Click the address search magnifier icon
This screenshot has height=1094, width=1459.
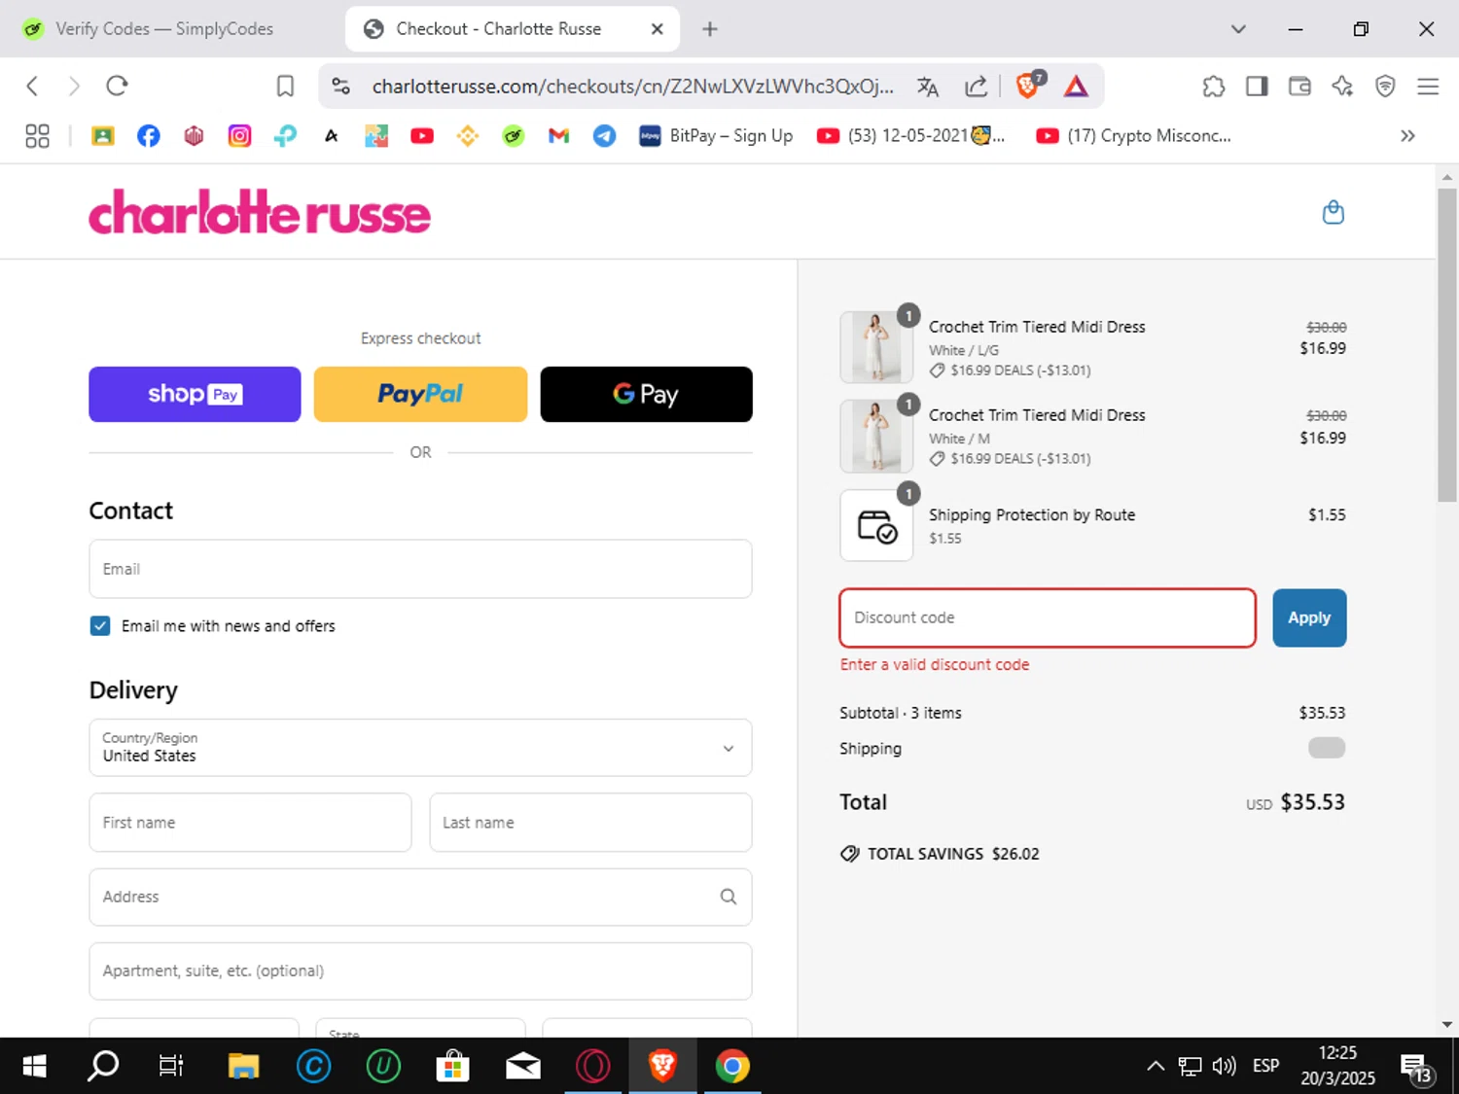[728, 897]
